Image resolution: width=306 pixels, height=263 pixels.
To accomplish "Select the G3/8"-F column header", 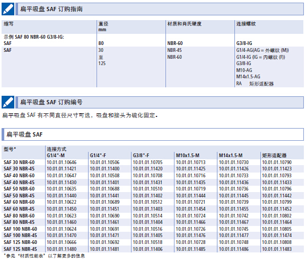I will click(x=141, y=156).
